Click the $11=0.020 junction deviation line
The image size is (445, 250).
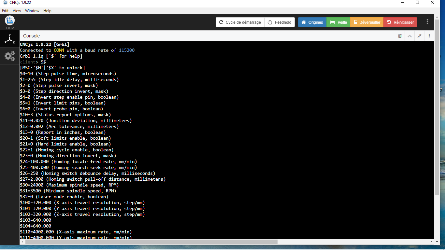tap(76, 120)
